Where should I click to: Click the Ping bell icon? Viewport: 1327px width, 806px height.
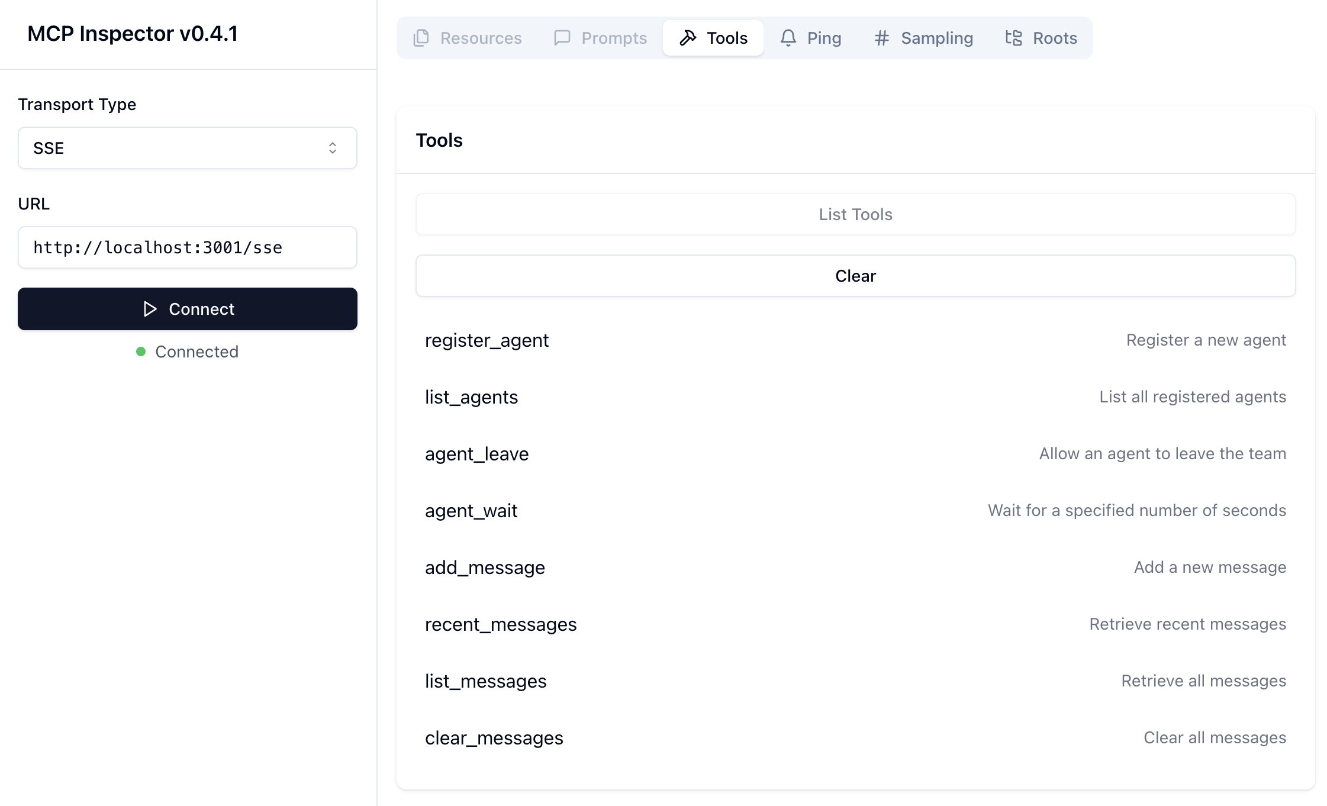tap(788, 38)
